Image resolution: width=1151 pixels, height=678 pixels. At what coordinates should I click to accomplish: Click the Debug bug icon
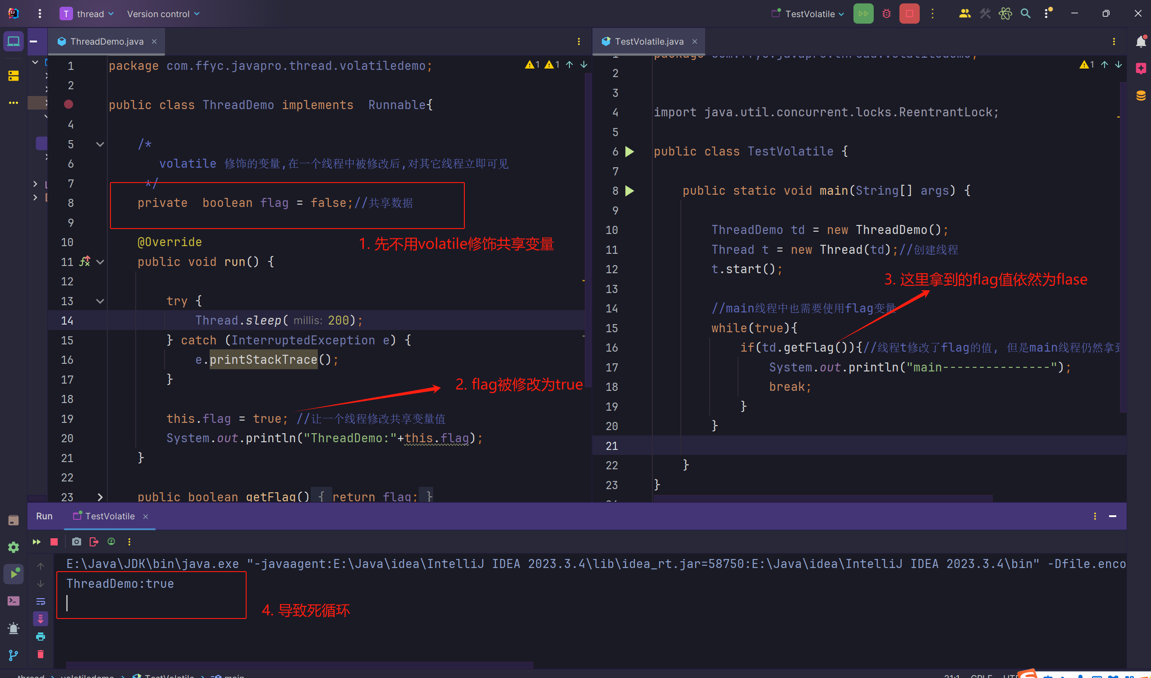(886, 14)
